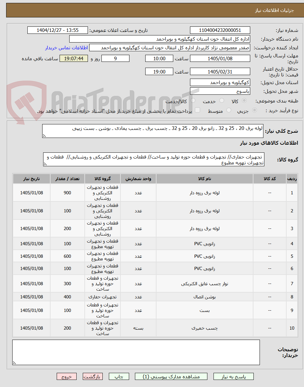The width and height of the screenshot is (304, 387).
Task: Click اطلاعات کالاهای مورد نیاز section heading
Action: coord(269,143)
